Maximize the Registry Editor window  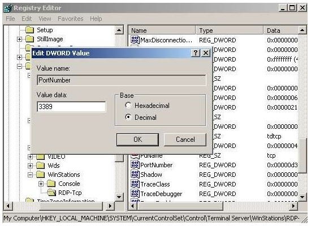pos(292,8)
